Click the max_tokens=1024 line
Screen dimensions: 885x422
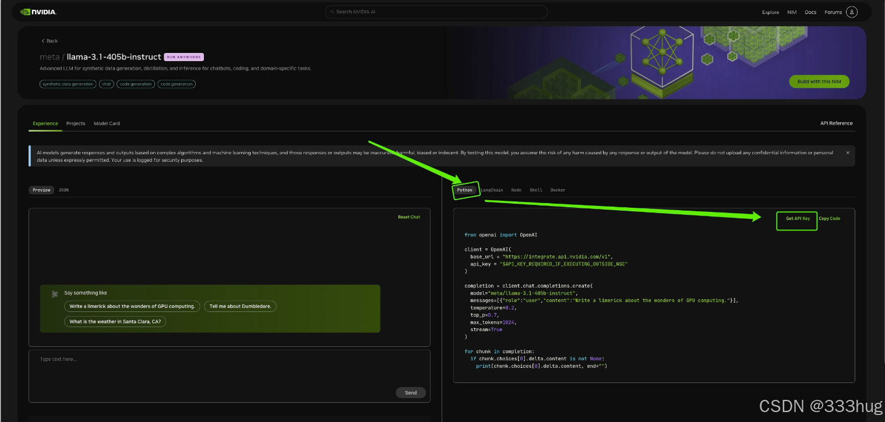493,322
